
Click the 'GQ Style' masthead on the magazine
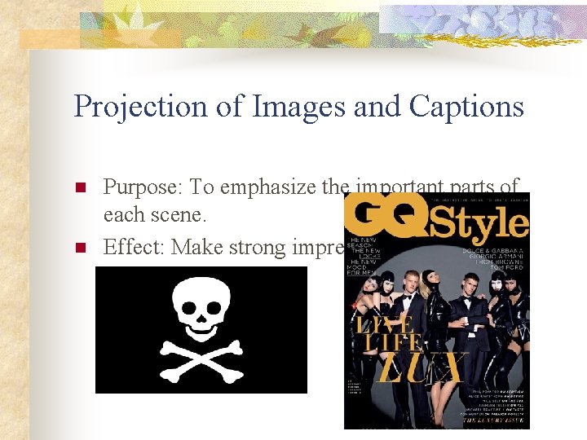click(437, 219)
